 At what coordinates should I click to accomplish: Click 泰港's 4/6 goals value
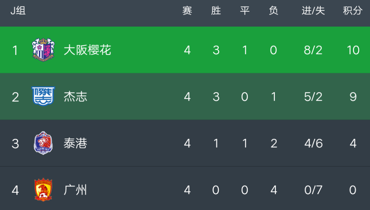click(x=313, y=143)
